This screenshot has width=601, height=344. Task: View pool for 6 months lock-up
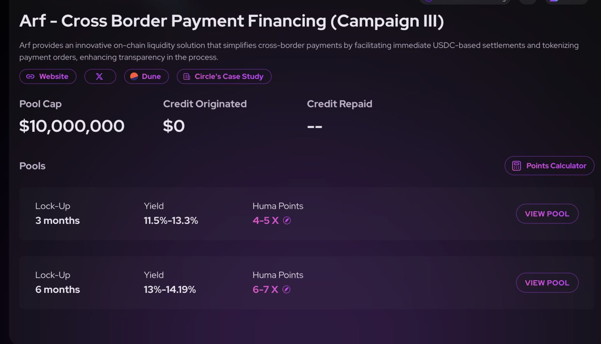[547, 283]
